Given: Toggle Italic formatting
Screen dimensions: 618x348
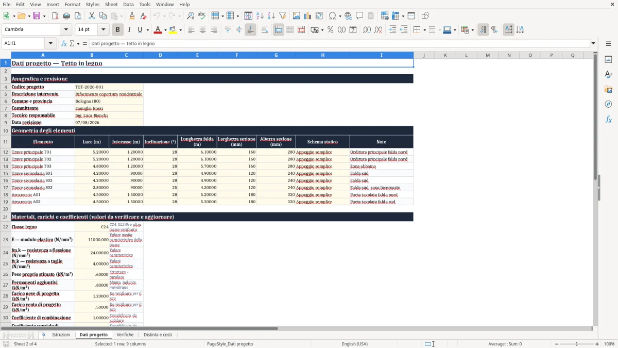Looking at the screenshot, I should (129, 30).
